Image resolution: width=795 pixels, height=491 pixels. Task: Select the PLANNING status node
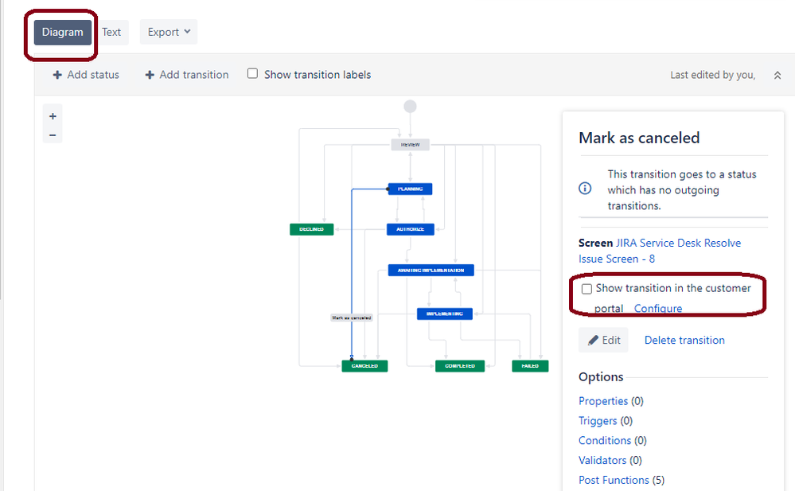point(410,189)
